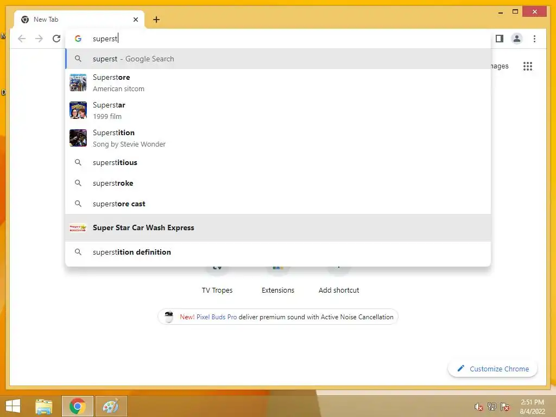The height and width of the screenshot is (417, 556).
Task: Click the Chrome taskbar icon
Action: (78, 406)
